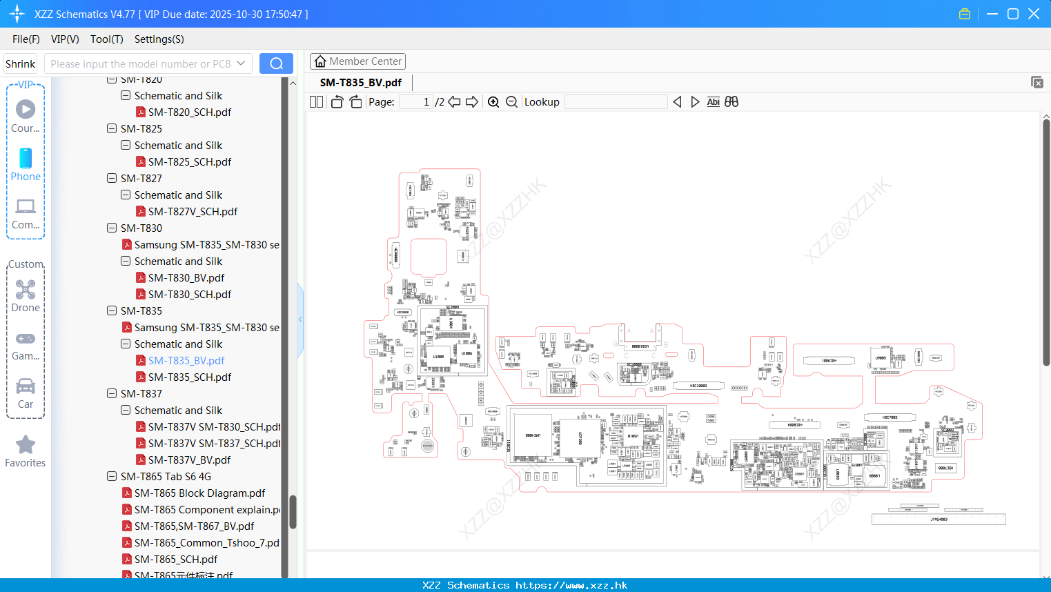
Task: Go to the next page arrow
Action: pos(472,102)
